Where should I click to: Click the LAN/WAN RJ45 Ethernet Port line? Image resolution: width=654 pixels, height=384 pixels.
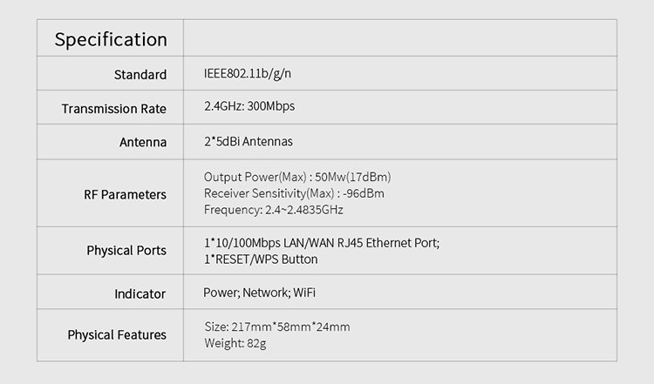coord(322,243)
